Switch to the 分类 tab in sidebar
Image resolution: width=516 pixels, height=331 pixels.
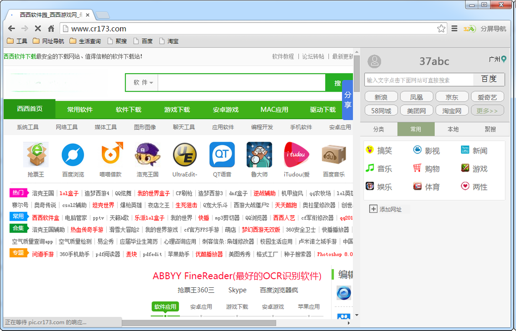(378, 129)
